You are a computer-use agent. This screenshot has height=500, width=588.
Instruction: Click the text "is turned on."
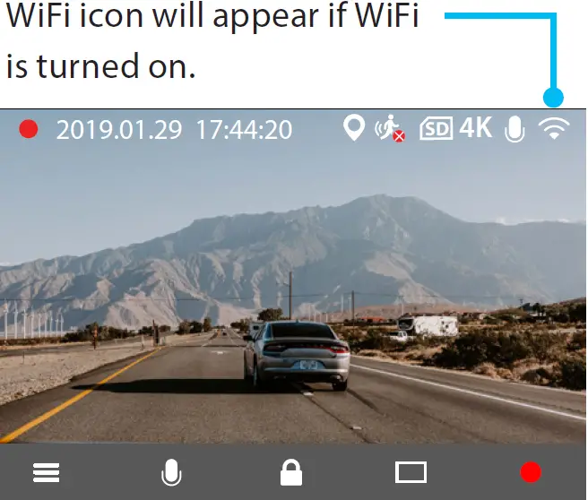click(x=101, y=66)
